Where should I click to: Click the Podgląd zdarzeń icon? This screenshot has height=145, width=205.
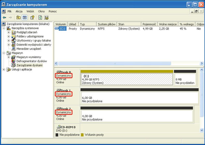click(x=13, y=32)
